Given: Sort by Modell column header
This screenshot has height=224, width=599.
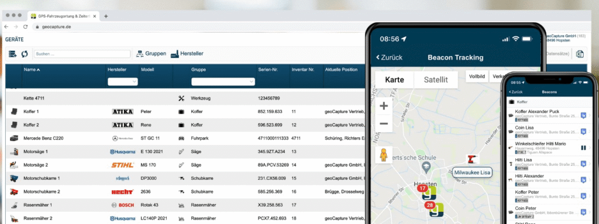Looking at the screenshot, I should [x=147, y=70].
